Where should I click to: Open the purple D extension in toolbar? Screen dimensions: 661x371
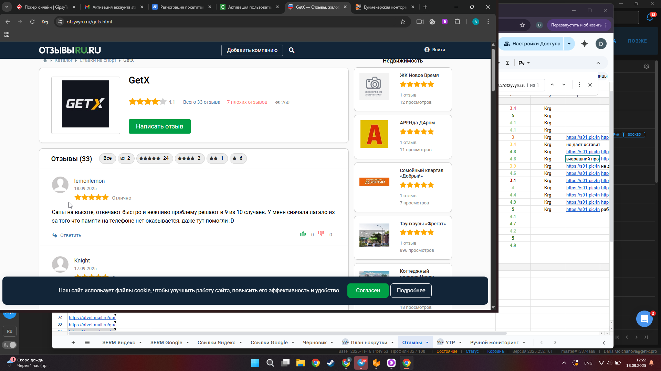[445, 22]
